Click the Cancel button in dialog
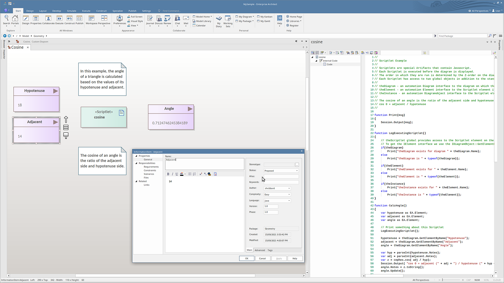The image size is (504, 283). [x=262, y=258]
